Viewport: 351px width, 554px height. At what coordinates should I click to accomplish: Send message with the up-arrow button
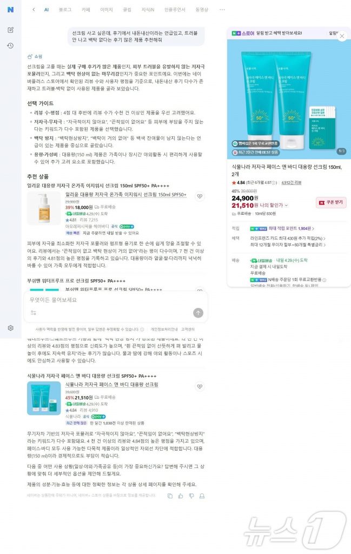point(198,313)
